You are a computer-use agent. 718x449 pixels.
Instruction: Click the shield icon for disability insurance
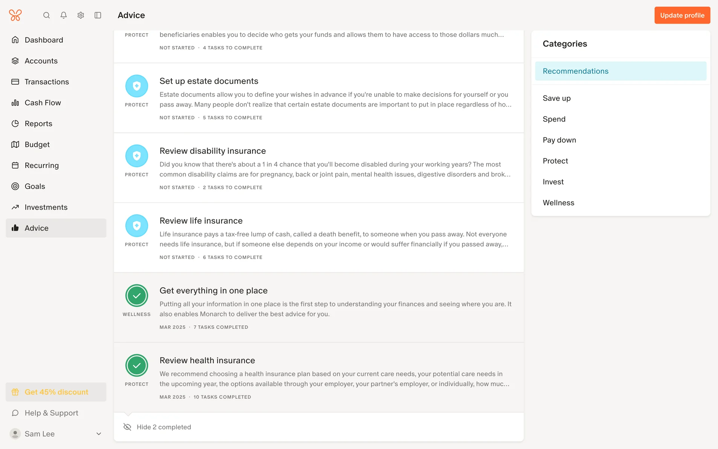[136, 156]
